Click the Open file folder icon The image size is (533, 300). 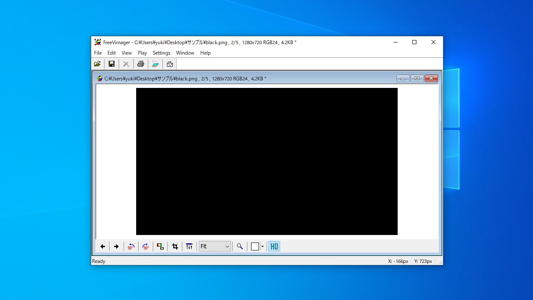point(97,64)
